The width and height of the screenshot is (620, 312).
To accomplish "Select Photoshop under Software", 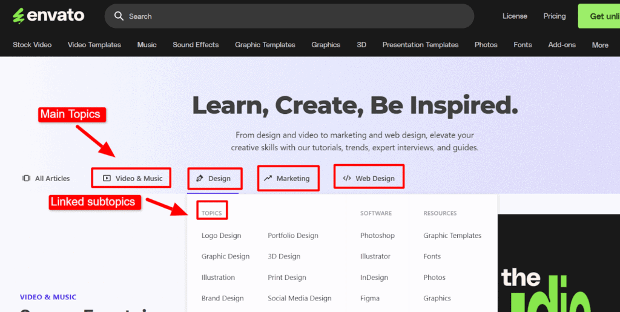I will click(377, 236).
